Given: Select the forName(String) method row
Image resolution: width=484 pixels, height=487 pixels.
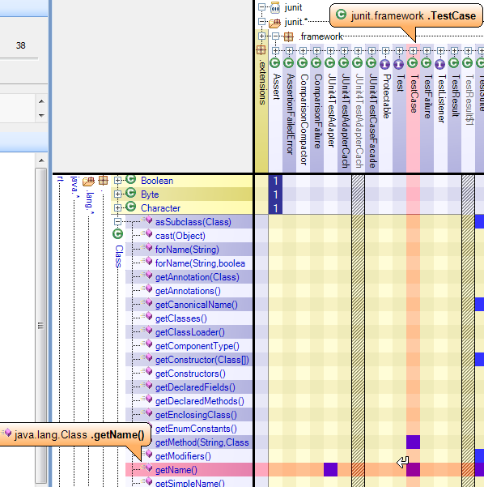Looking at the screenshot, I should pyautogui.click(x=189, y=250).
